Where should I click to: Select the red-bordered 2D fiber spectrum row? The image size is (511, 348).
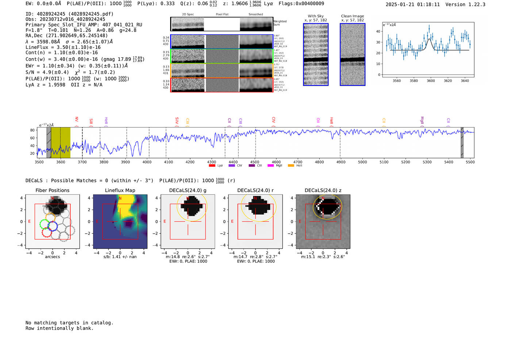[222, 85]
